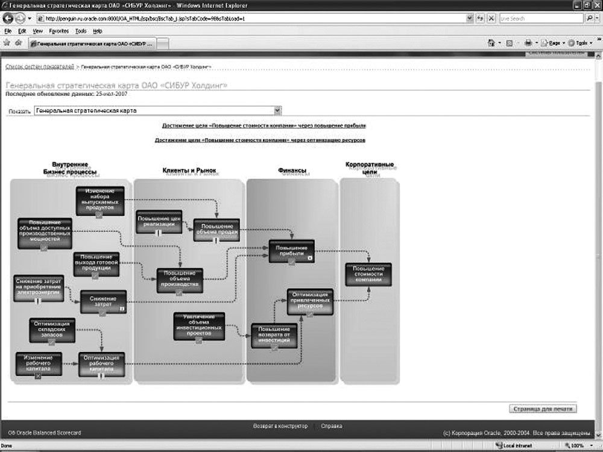Screen dimensions: 603x452
Task: Expand the Print options dropdown arrow
Action: [x=536, y=43]
